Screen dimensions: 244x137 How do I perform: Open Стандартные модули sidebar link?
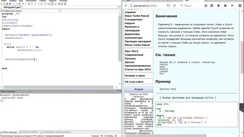coord(133,21)
